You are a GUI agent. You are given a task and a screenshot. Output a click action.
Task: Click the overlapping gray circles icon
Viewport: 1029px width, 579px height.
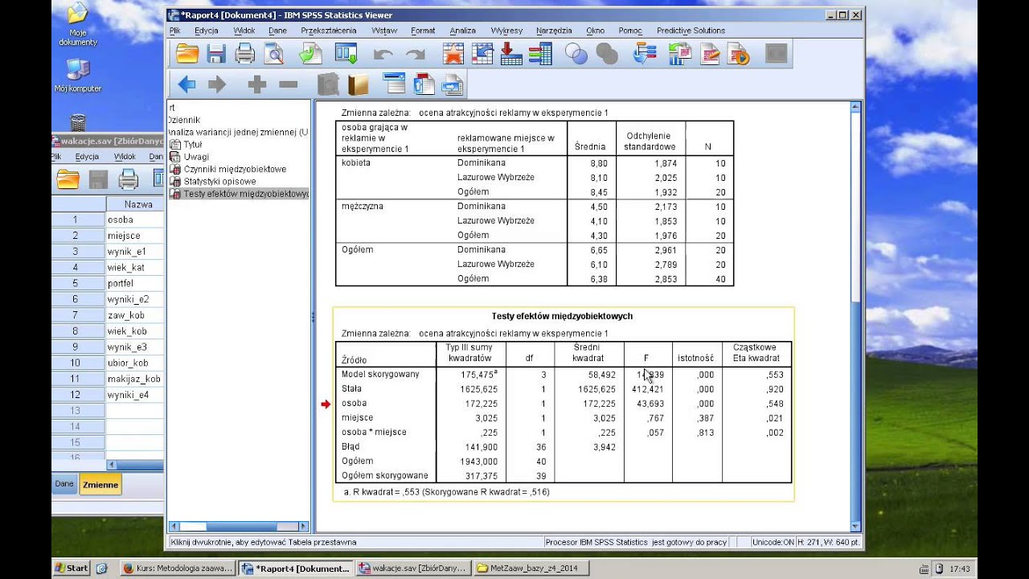click(x=607, y=54)
